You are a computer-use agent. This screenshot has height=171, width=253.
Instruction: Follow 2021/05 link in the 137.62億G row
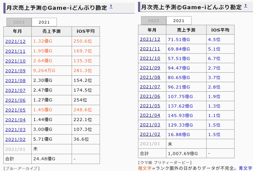point(150,106)
